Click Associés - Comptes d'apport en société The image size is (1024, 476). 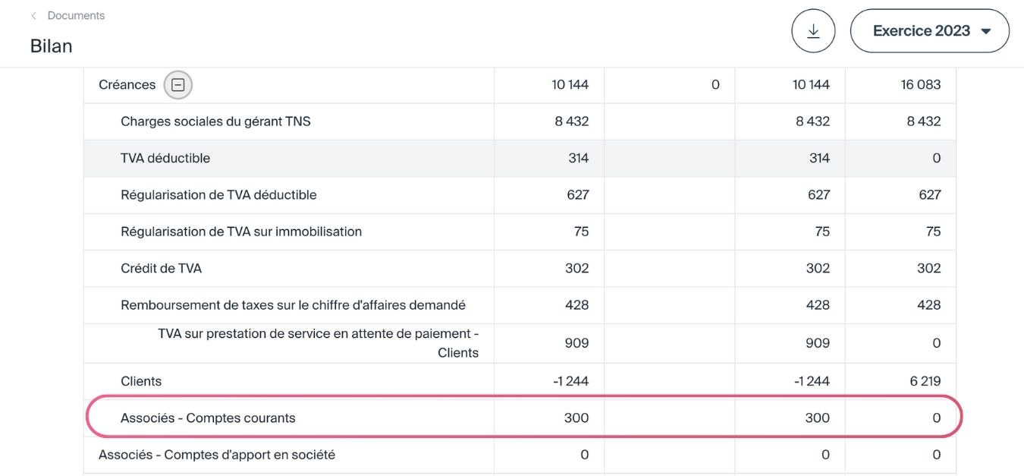(217, 455)
